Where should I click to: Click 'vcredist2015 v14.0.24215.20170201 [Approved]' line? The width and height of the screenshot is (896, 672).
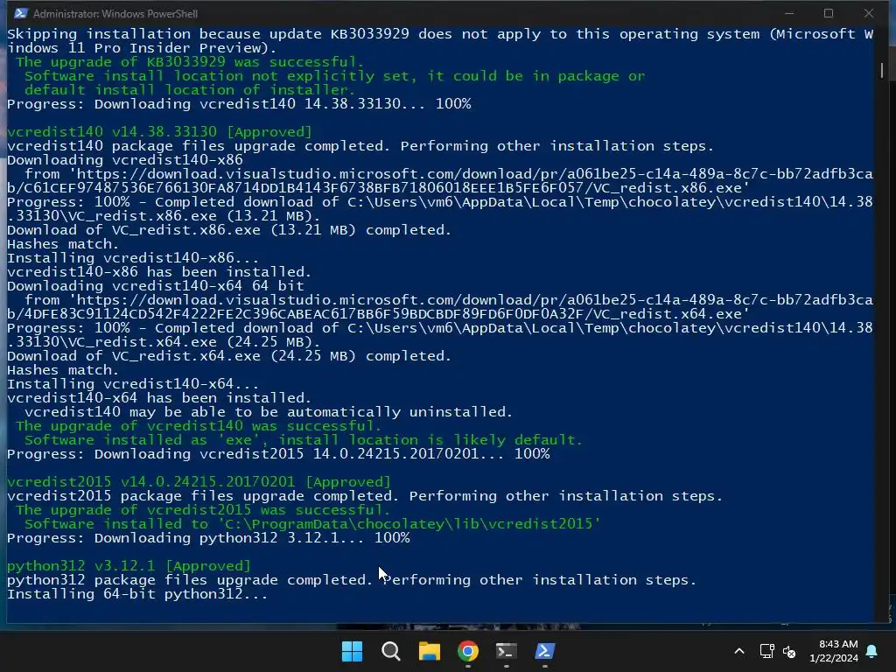click(x=199, y=482)
